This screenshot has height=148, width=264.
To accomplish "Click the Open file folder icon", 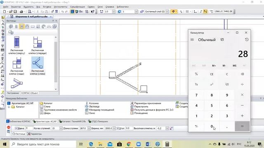I will click(x=11, y=12).
